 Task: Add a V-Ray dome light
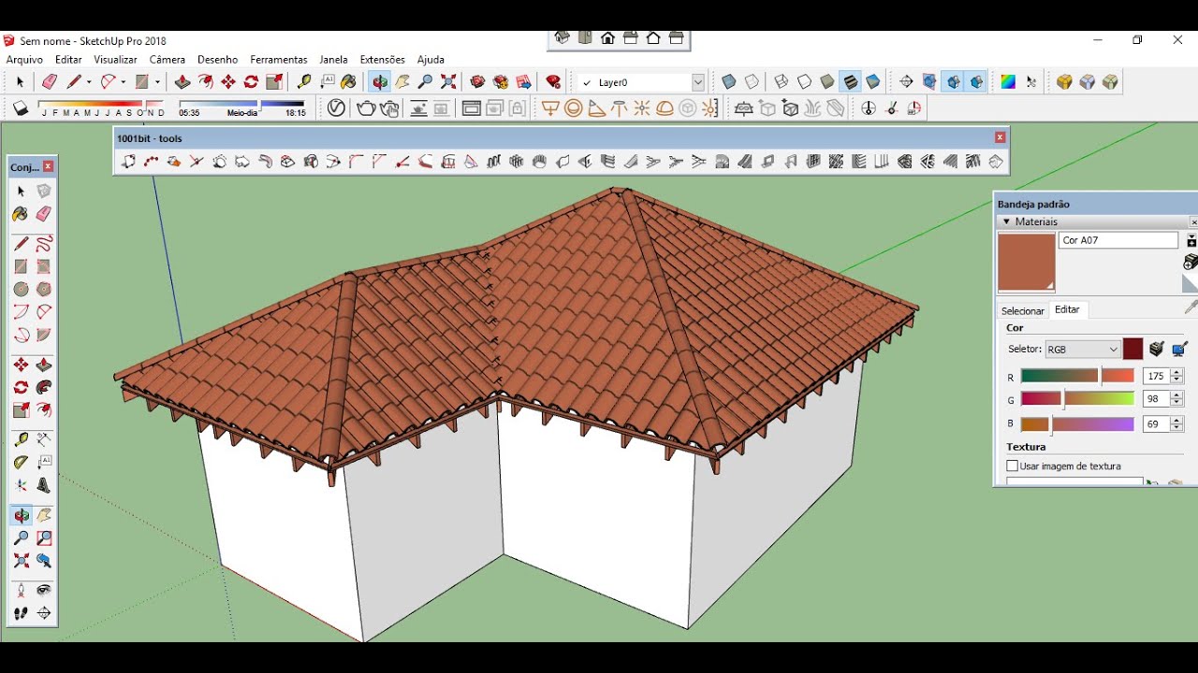tap(665, 108)
